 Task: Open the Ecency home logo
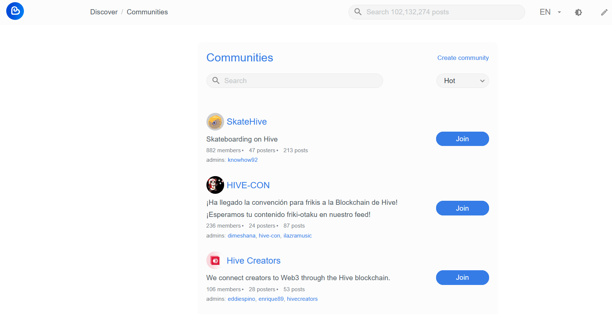15,11
